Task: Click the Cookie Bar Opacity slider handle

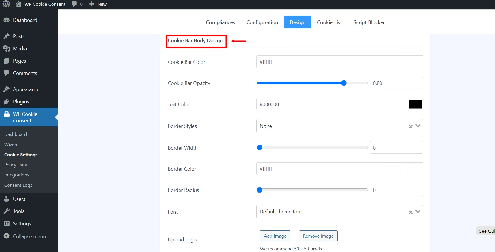Action: [344, 83]
